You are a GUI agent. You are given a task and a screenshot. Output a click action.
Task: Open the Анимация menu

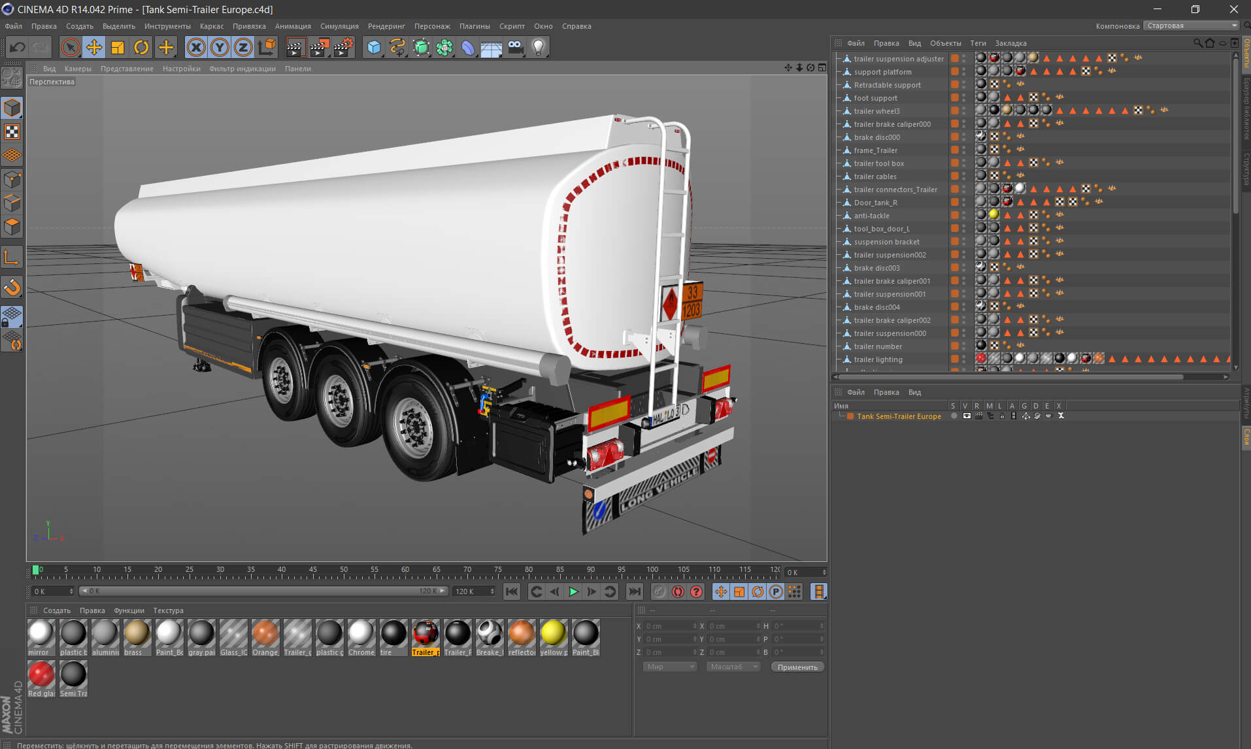point(293,26)
